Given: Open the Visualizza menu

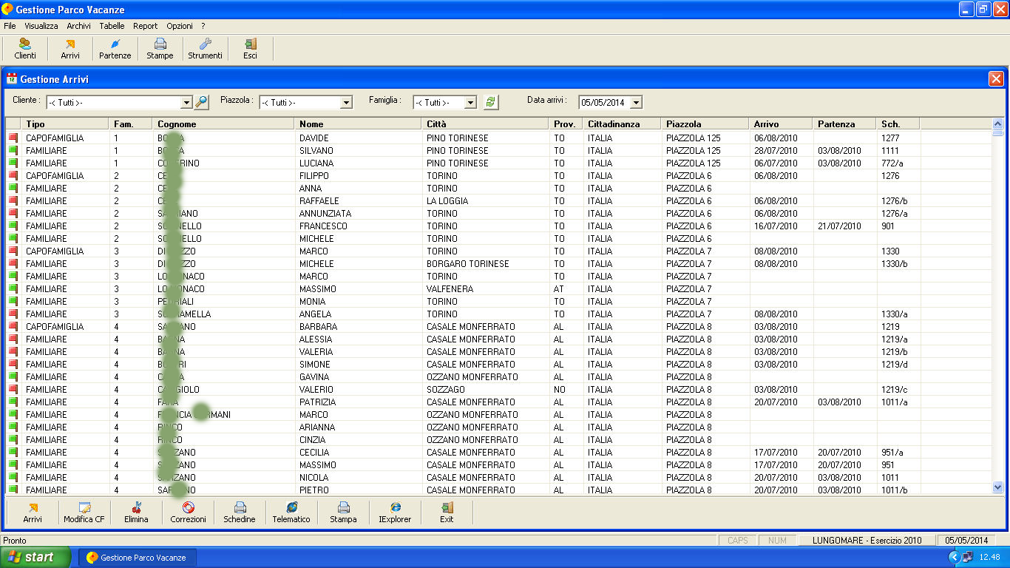Looking at the screenshot, I should point(41,26).
